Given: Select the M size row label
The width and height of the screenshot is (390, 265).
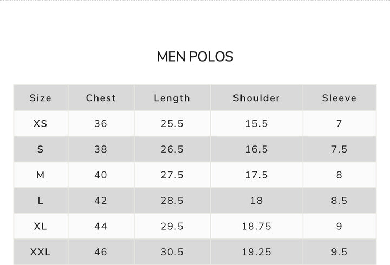Looking at the screenshot, I should click(x=41, y=175).
